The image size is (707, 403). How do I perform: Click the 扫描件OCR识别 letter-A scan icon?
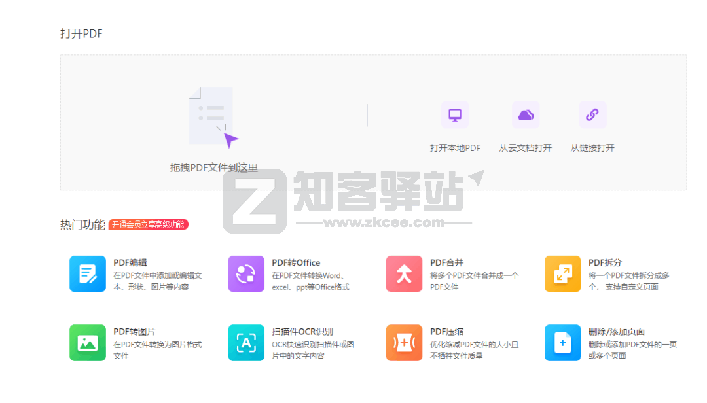click(246, 343)
